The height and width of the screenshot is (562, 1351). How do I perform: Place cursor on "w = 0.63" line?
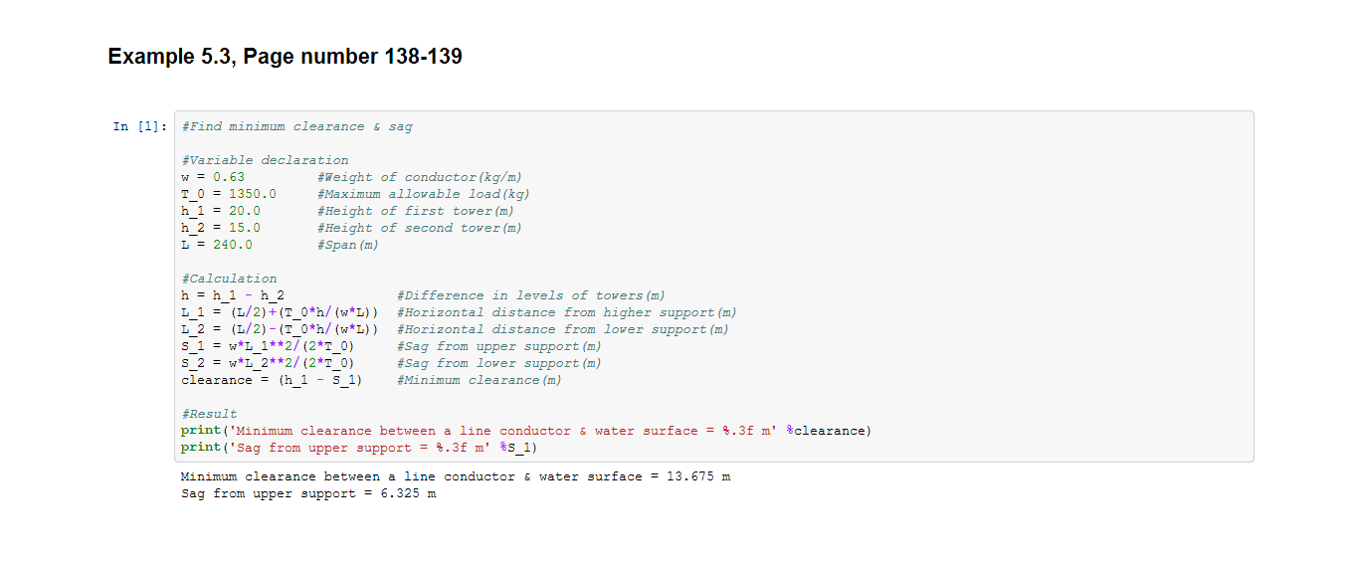pyautogui.click(x=213, y=177)
